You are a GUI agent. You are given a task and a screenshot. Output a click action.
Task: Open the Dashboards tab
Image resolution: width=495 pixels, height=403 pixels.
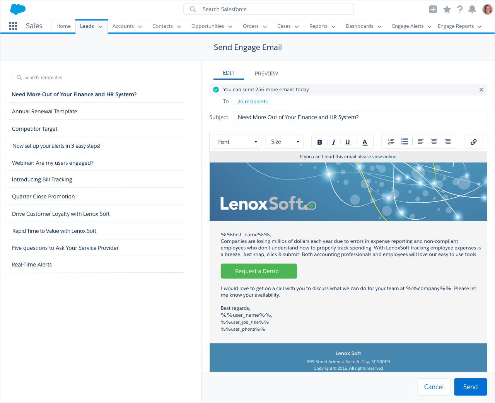pos(359,26)
